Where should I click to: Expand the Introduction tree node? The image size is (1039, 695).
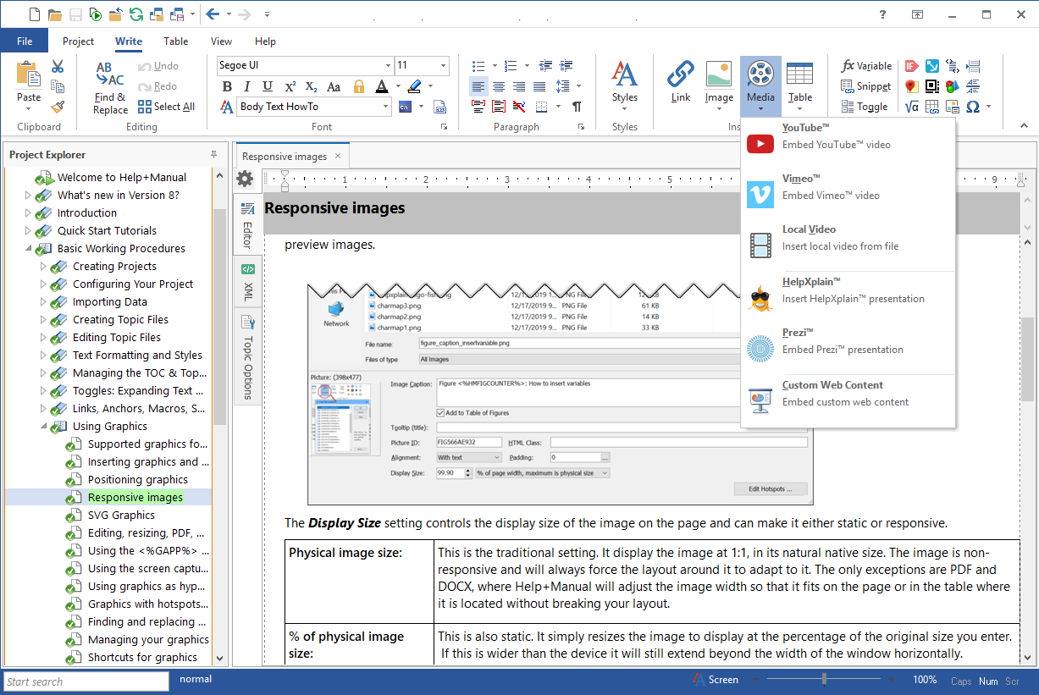28,213
